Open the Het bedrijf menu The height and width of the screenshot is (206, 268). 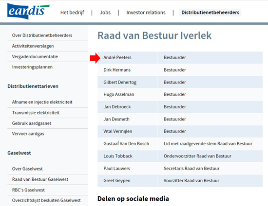[x=72, y=13]
